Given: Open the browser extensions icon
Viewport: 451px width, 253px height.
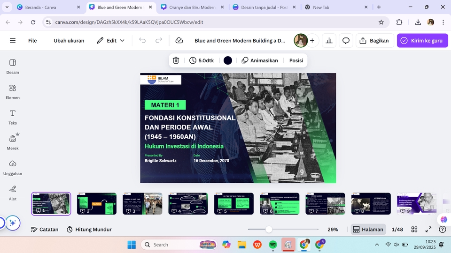Looking at the screenshot, I should pyautogui.click(x=399, y=22).
